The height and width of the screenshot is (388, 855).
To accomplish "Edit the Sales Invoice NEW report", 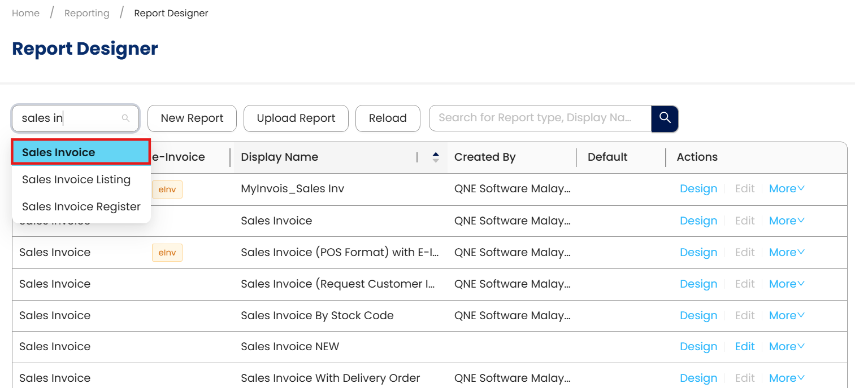I will (x=745, y=347).
